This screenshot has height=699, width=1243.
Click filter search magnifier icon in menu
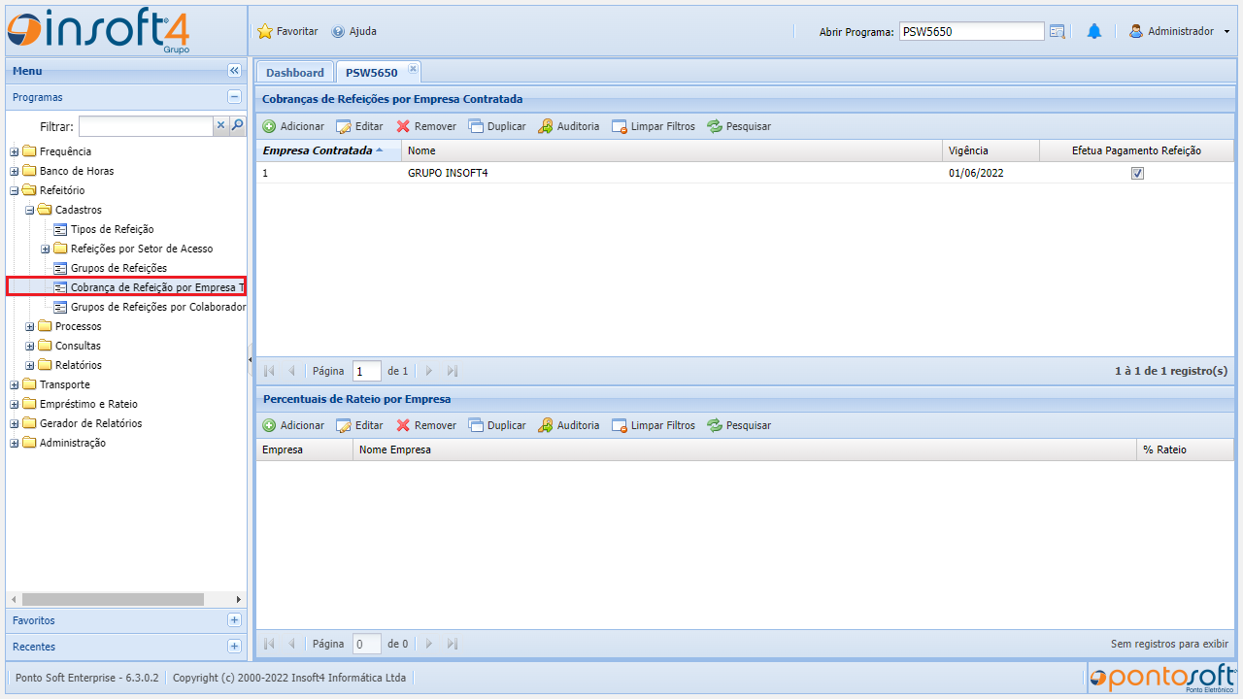coord(237,125)
